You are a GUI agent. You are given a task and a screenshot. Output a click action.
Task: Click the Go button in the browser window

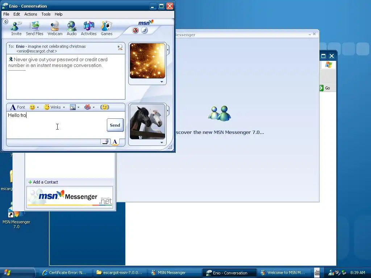pos(325,88)
